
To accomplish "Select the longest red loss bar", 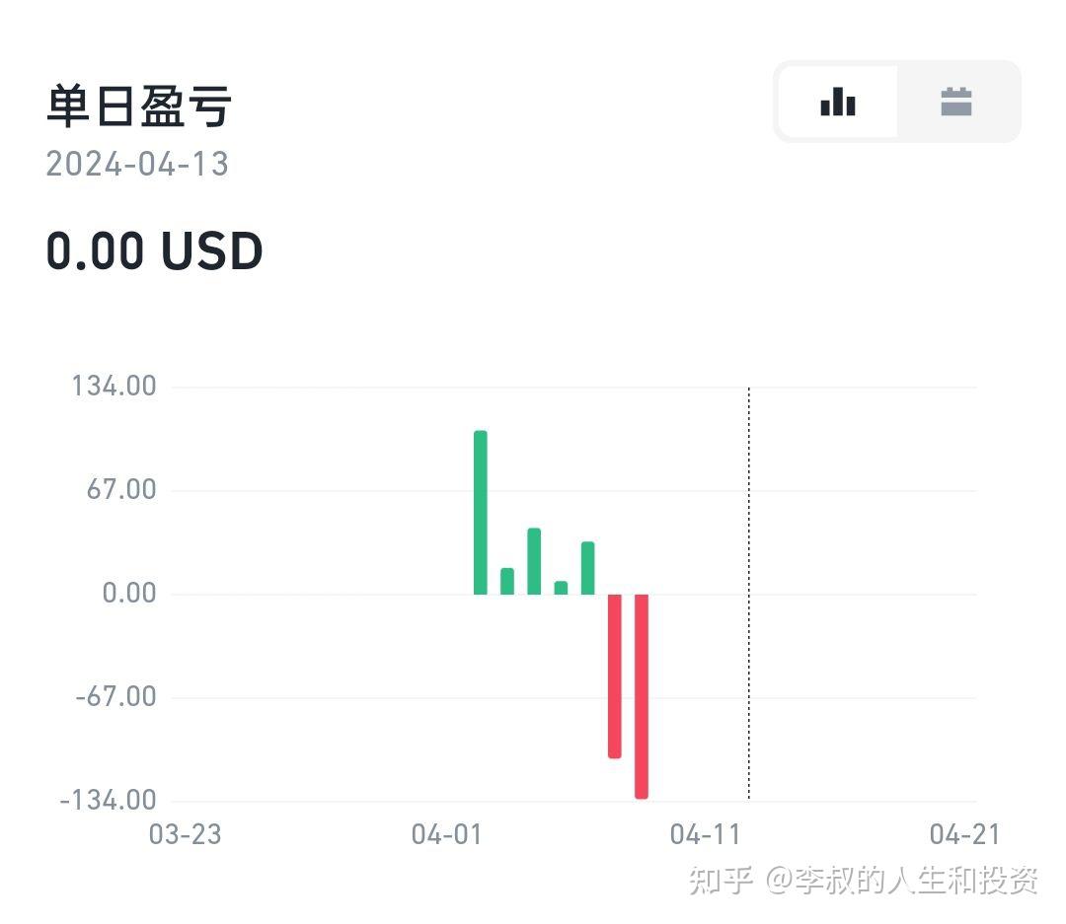I will click(x=642, y=695).
